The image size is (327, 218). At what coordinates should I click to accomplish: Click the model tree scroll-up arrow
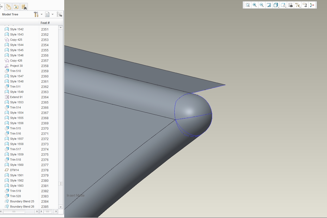pyautogui.click(x=61, y=27)
